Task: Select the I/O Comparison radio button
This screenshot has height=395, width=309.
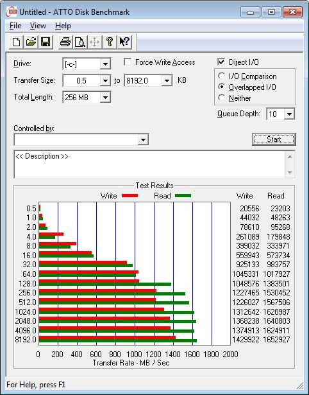Action: pos(222,76)
